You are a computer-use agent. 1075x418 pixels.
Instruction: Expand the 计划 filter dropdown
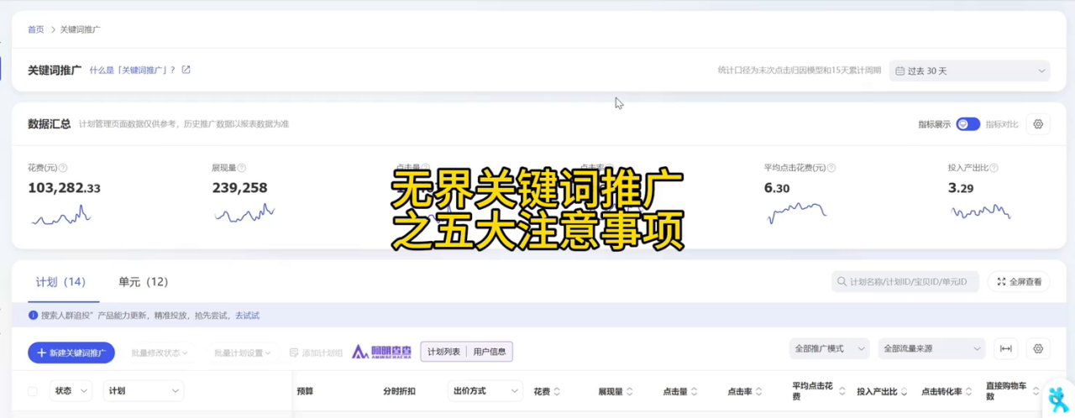click(x=144, y=390)
